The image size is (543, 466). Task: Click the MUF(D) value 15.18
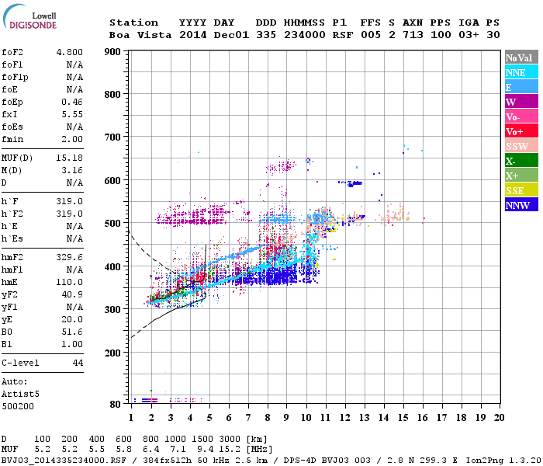pyautogui.click(x=70, y=158)
